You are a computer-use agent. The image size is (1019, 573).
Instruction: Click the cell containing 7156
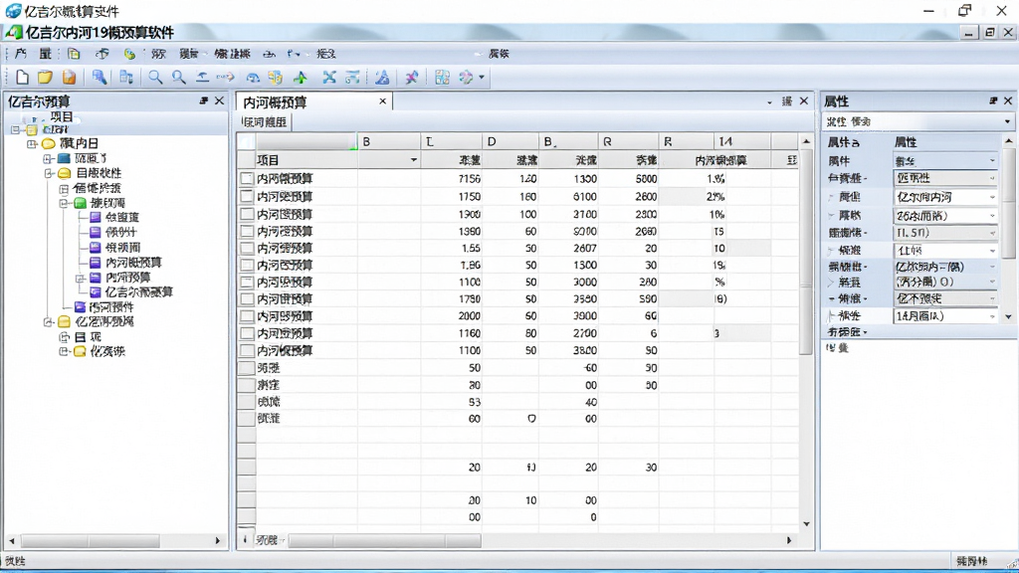point(451,179)
